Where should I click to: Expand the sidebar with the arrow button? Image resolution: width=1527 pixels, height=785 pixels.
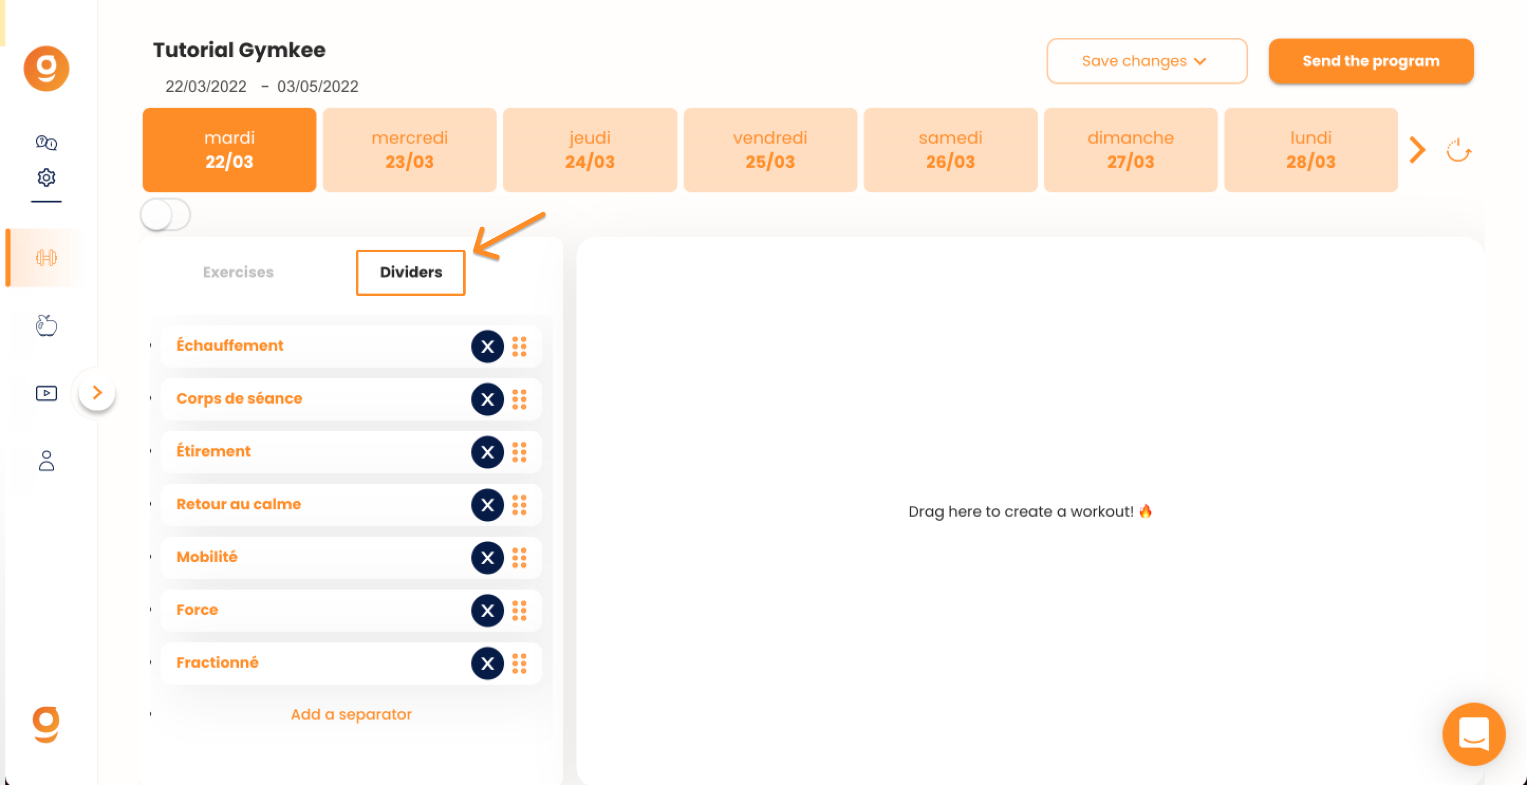(97, 392)
